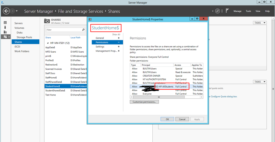
Task: Select File and Storage Services sidebar icon
Action: pyautogui.click(x=5, y=37)
